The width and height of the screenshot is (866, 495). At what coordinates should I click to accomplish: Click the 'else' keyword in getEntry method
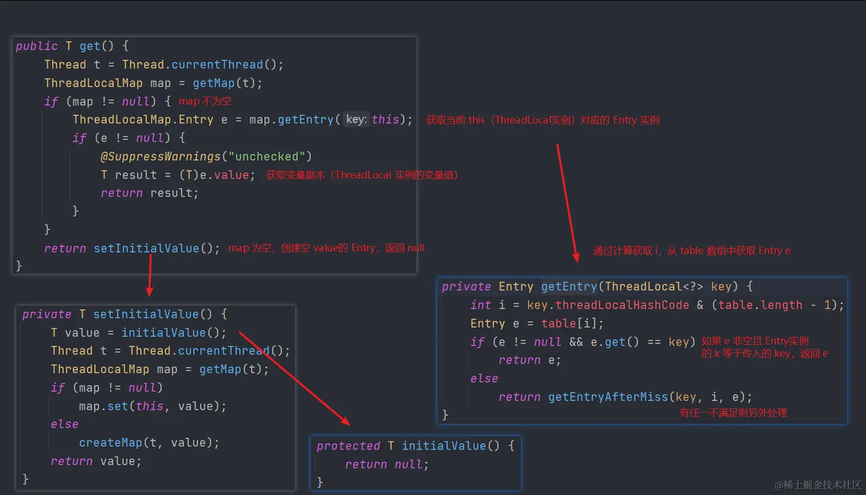click(484, 379)
